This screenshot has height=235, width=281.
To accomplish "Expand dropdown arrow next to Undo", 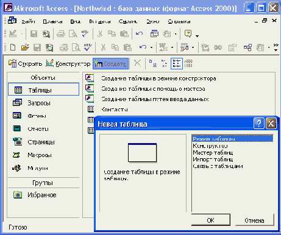I will coord(151,47).
